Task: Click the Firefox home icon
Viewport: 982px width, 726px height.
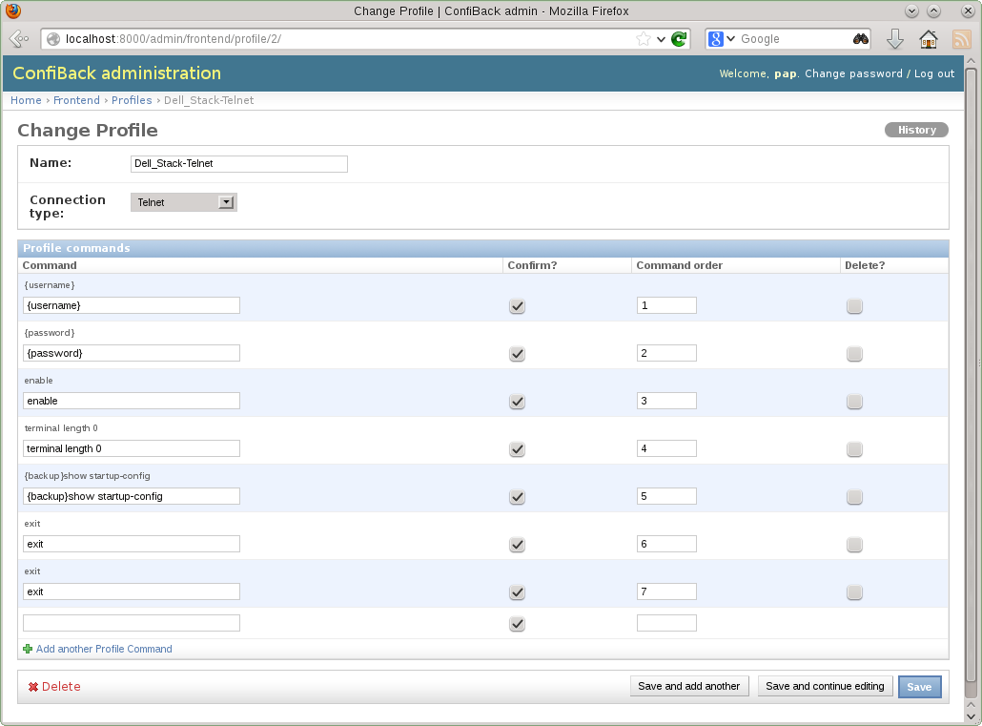Action: pos(928,39)
